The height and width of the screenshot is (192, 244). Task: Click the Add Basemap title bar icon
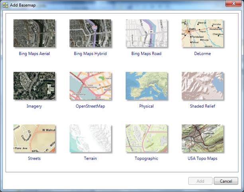[x=5, y=4]
